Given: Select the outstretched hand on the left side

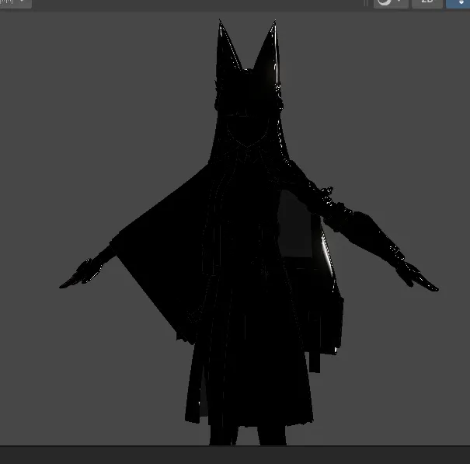Looking at the screenshot, I should (78, 277).
